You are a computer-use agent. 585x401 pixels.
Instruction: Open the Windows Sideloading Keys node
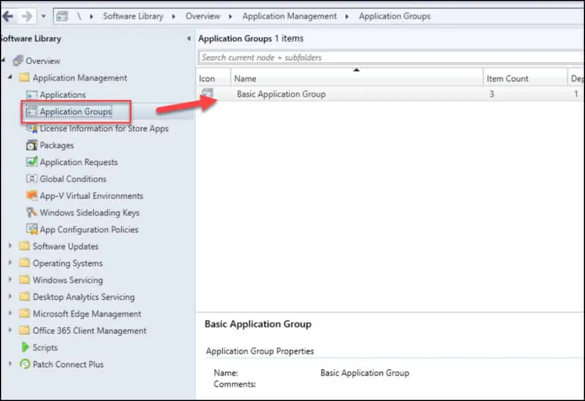[90, 212]
